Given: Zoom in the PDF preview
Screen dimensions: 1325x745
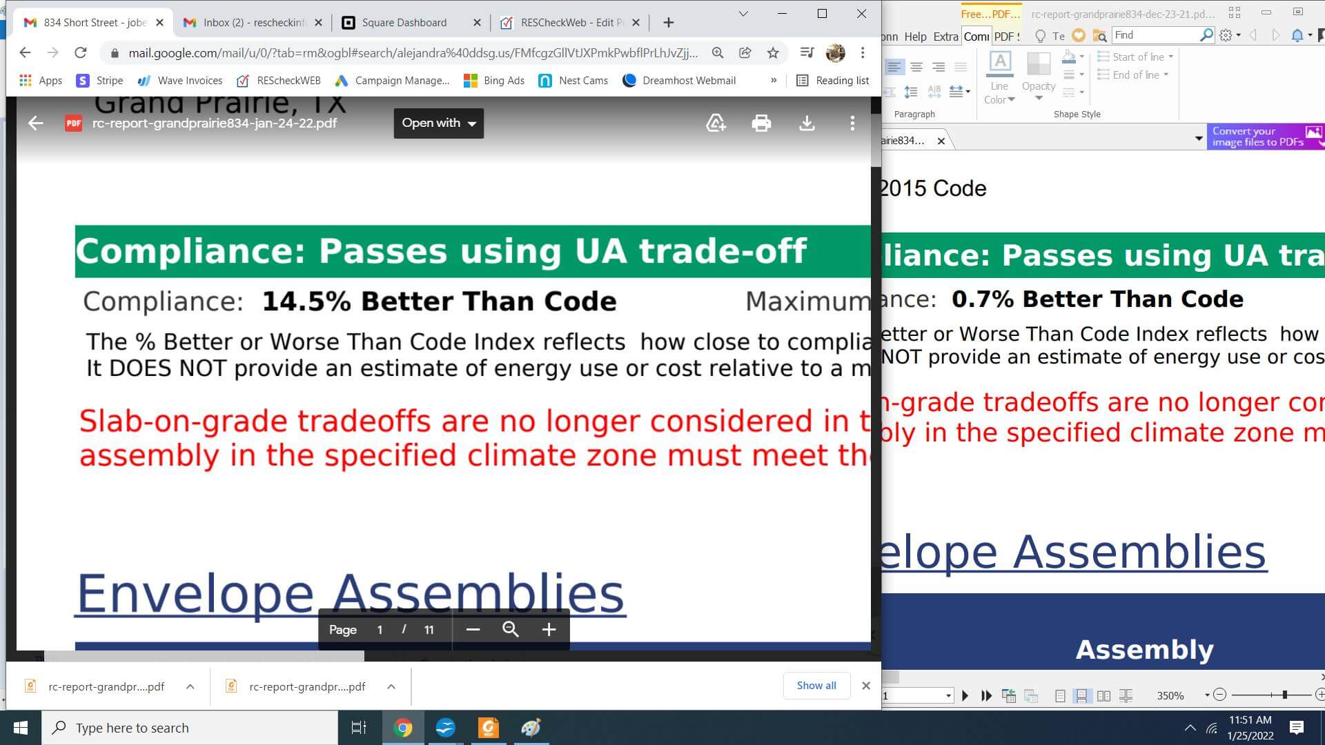Looking at the screenshot, I should coord(549,630).
